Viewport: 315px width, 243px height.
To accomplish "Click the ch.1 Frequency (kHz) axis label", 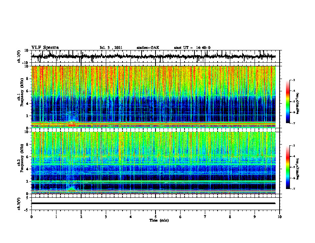I will tap(21, 92).
